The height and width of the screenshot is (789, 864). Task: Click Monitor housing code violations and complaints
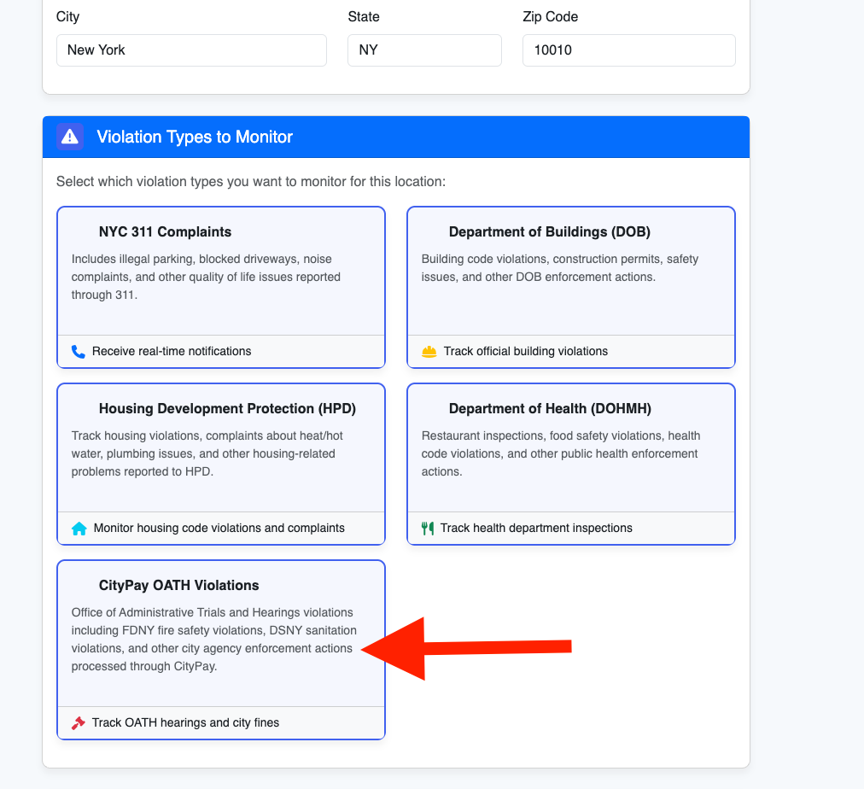(x=219, y=528)
